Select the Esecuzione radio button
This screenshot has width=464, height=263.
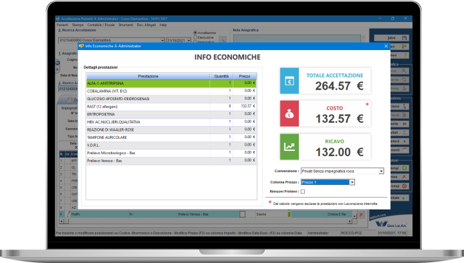195,37
